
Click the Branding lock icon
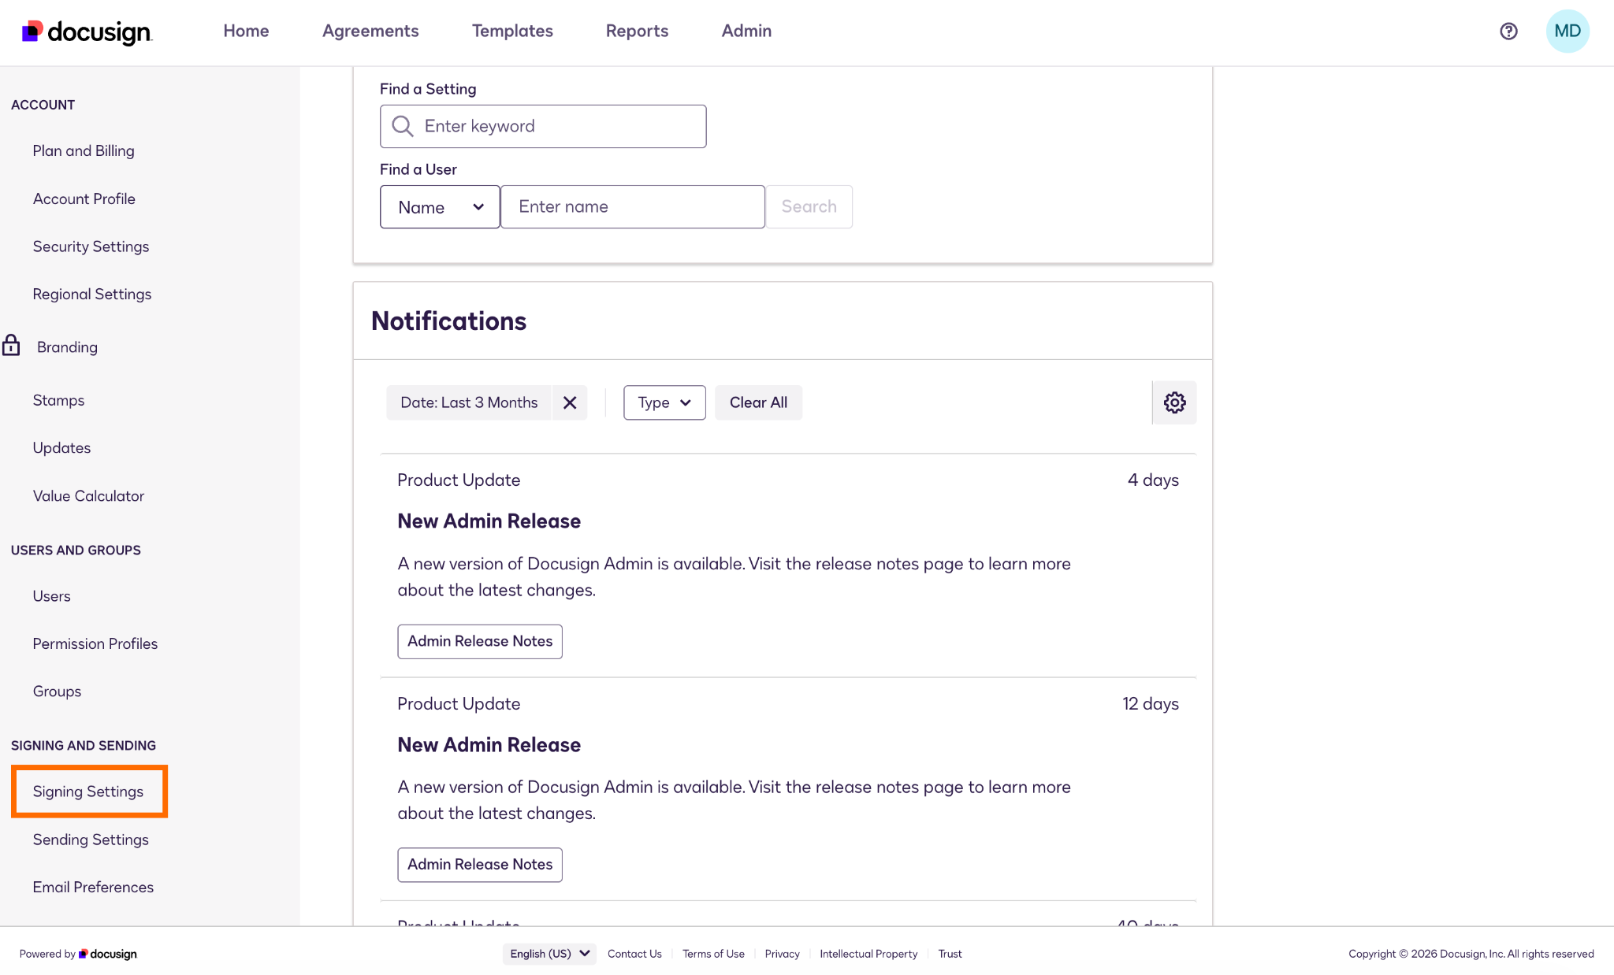[x=11, y=345]
